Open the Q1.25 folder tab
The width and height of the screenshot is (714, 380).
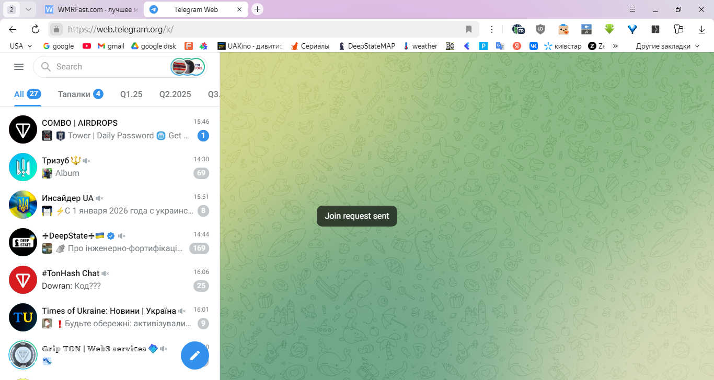(x=131, y=94)
